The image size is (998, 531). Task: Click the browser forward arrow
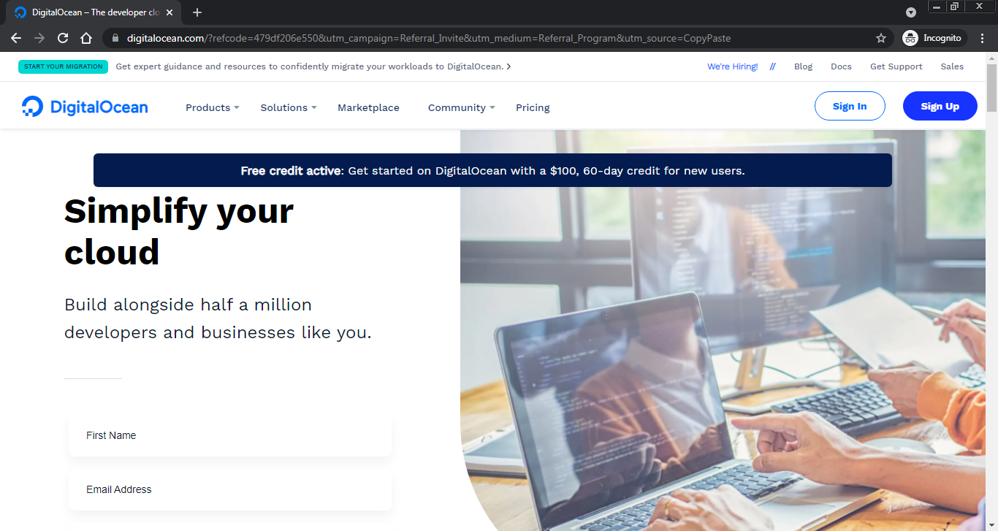tap(39, 38)
